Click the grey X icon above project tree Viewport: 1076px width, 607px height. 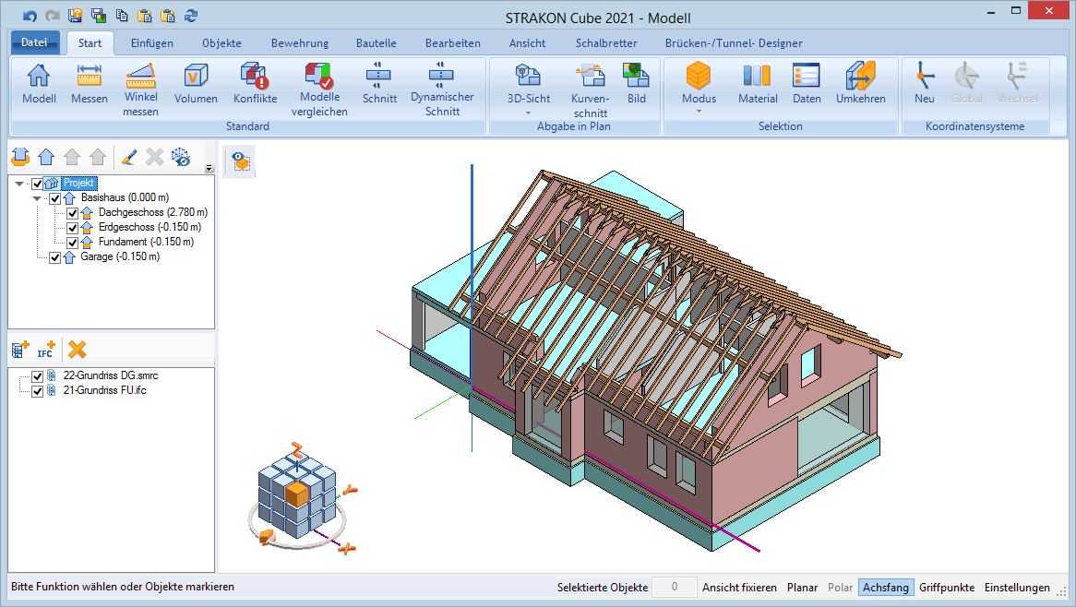click(x=154, y=157)
